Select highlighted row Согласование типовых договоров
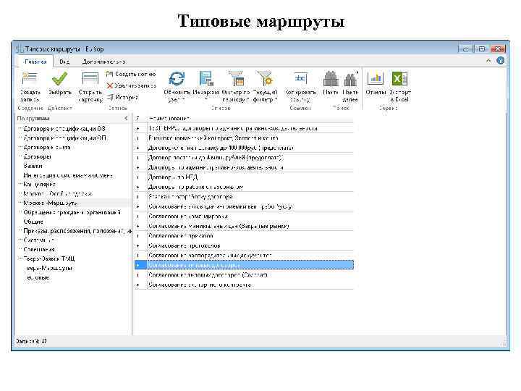The image size is (521, 391). pyautogui.click(x=245, y=265)
